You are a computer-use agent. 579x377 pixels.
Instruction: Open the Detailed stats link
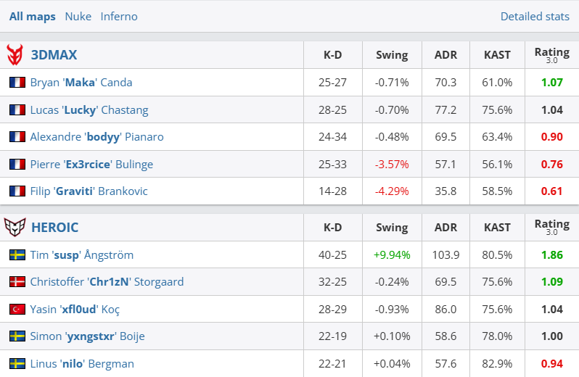click(x=535, y=16)
